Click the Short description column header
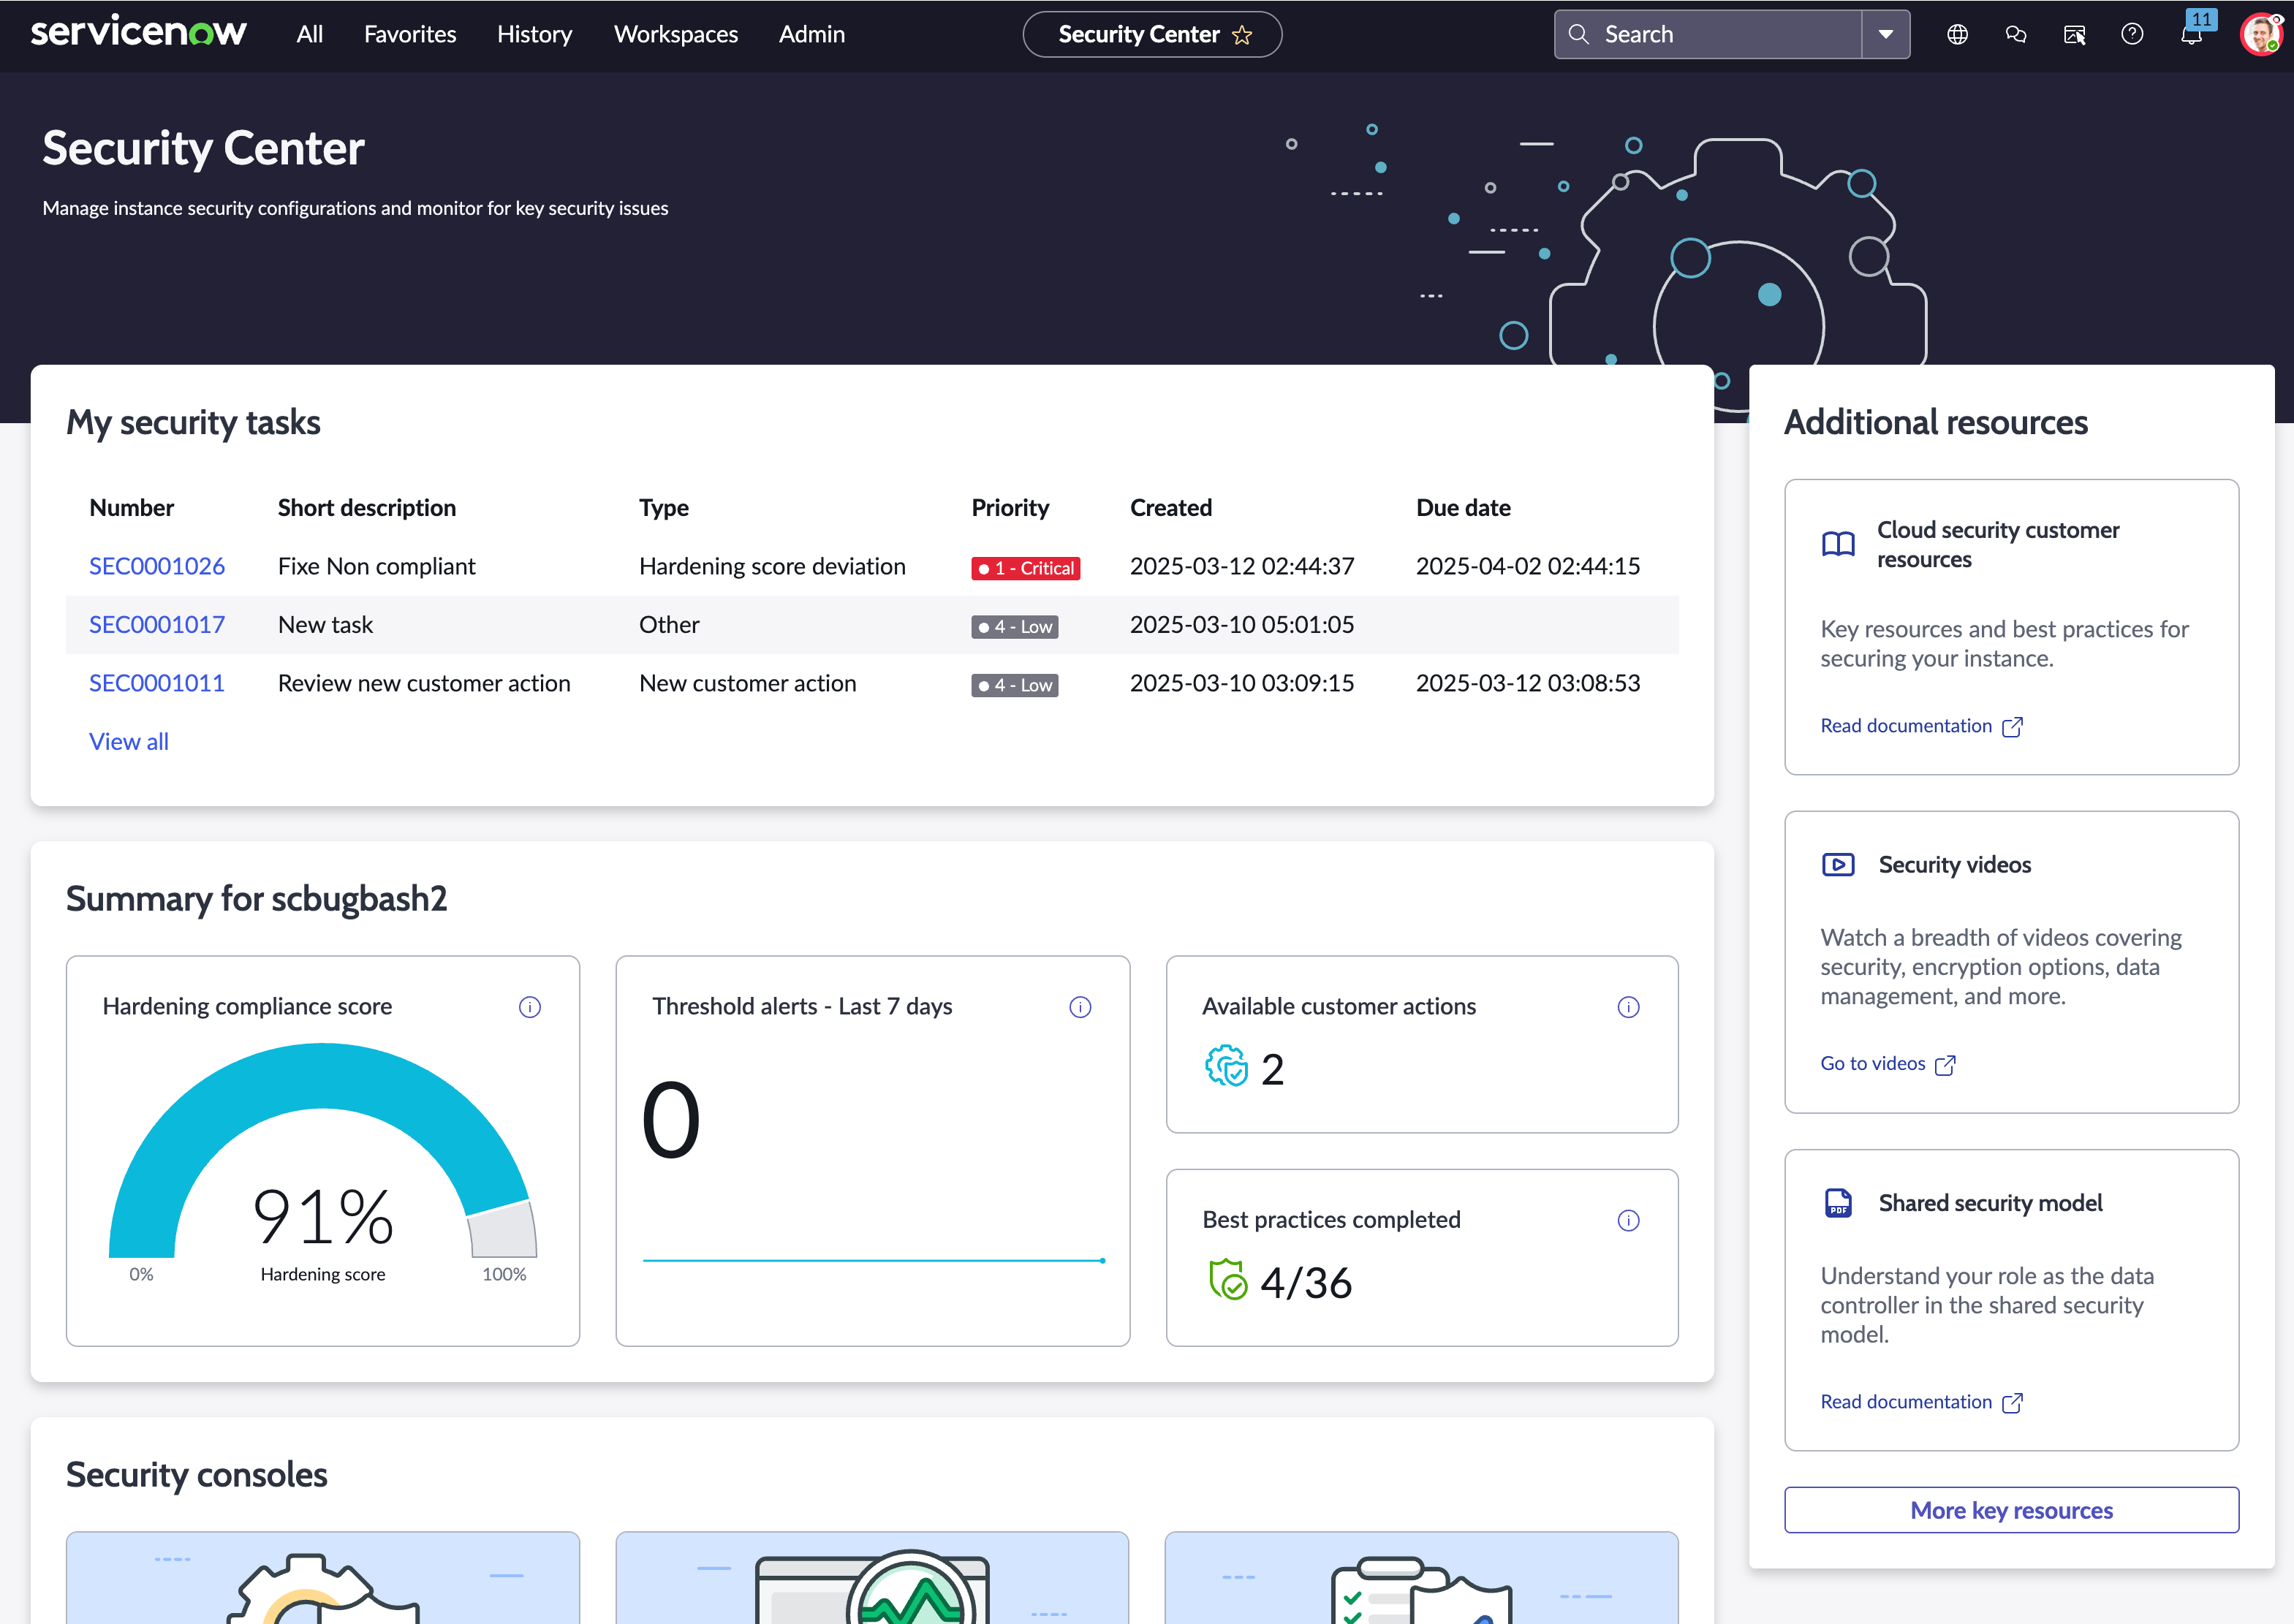The width and height of the screenshot is (2294, 1624). pos(367,508)
